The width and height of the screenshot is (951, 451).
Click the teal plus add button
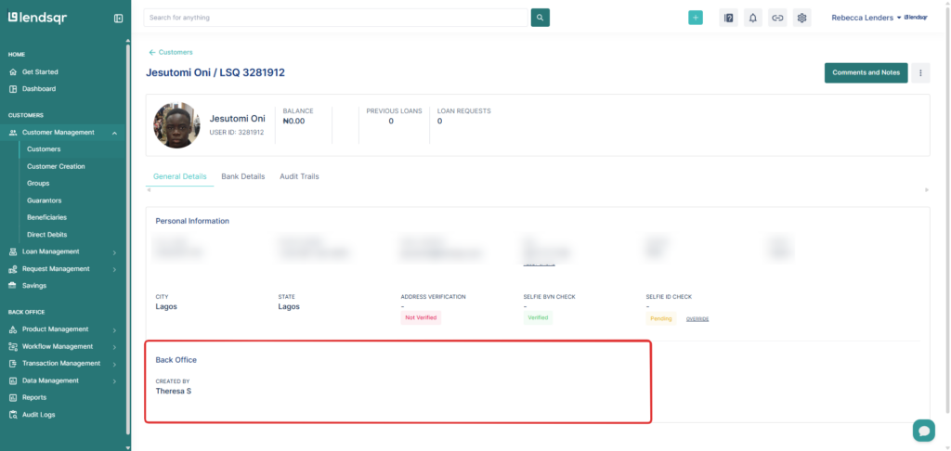click(696, 18)
